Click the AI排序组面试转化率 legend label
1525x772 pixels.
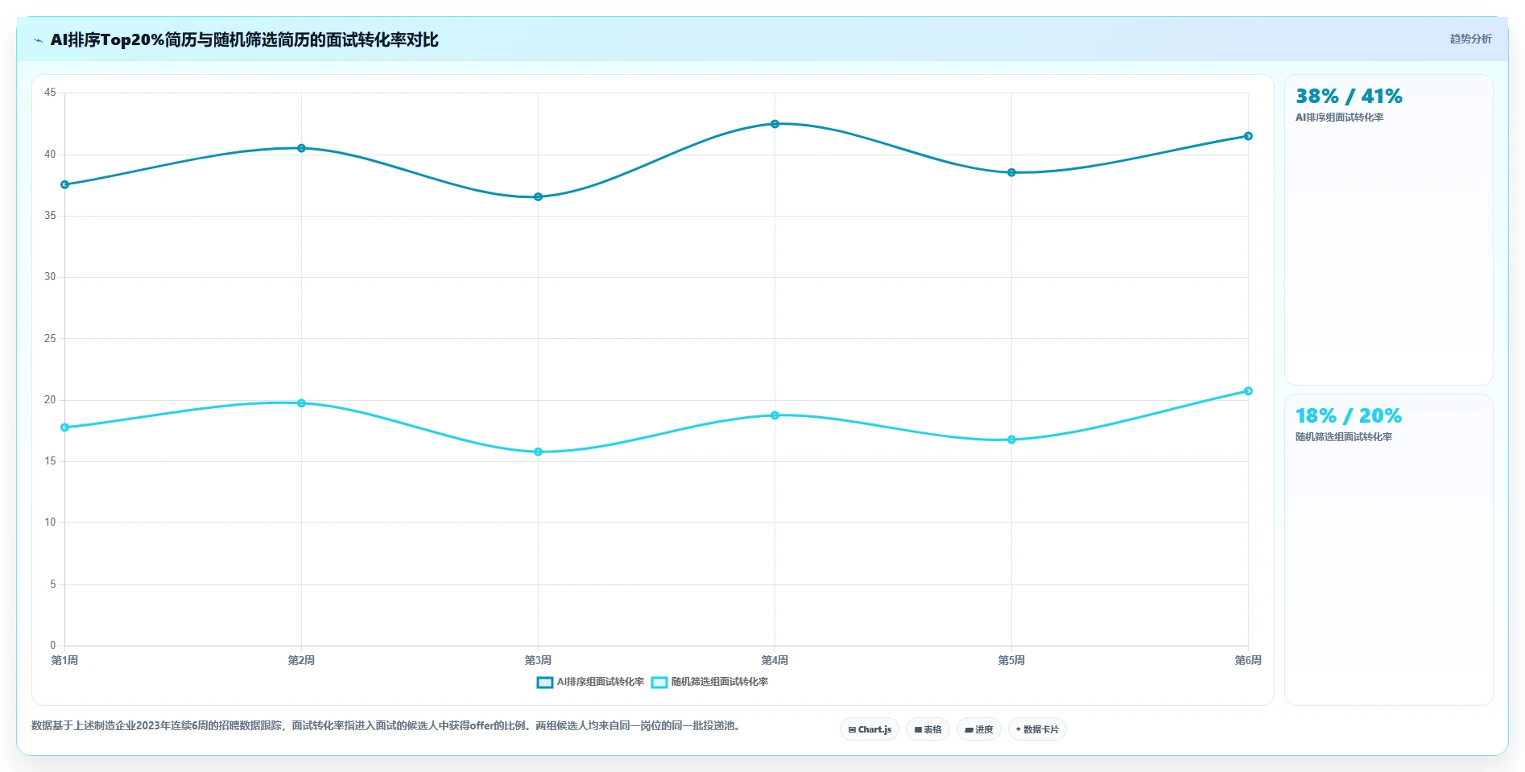tap(601, 682)
